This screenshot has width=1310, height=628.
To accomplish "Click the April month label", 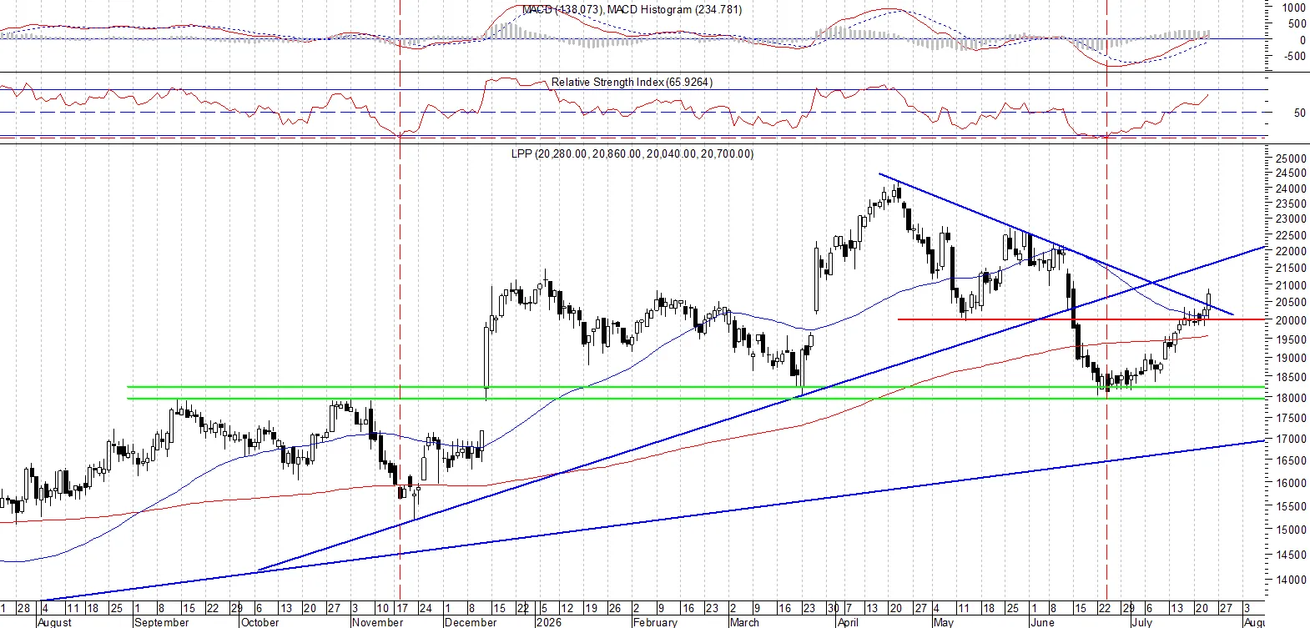I will [x=848, y=622].
